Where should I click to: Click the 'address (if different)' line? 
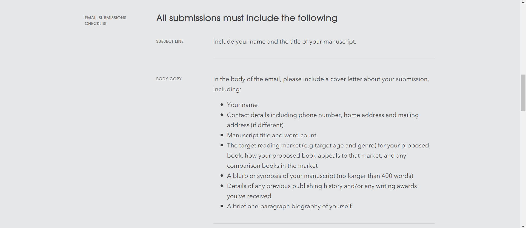pos(255,125)
